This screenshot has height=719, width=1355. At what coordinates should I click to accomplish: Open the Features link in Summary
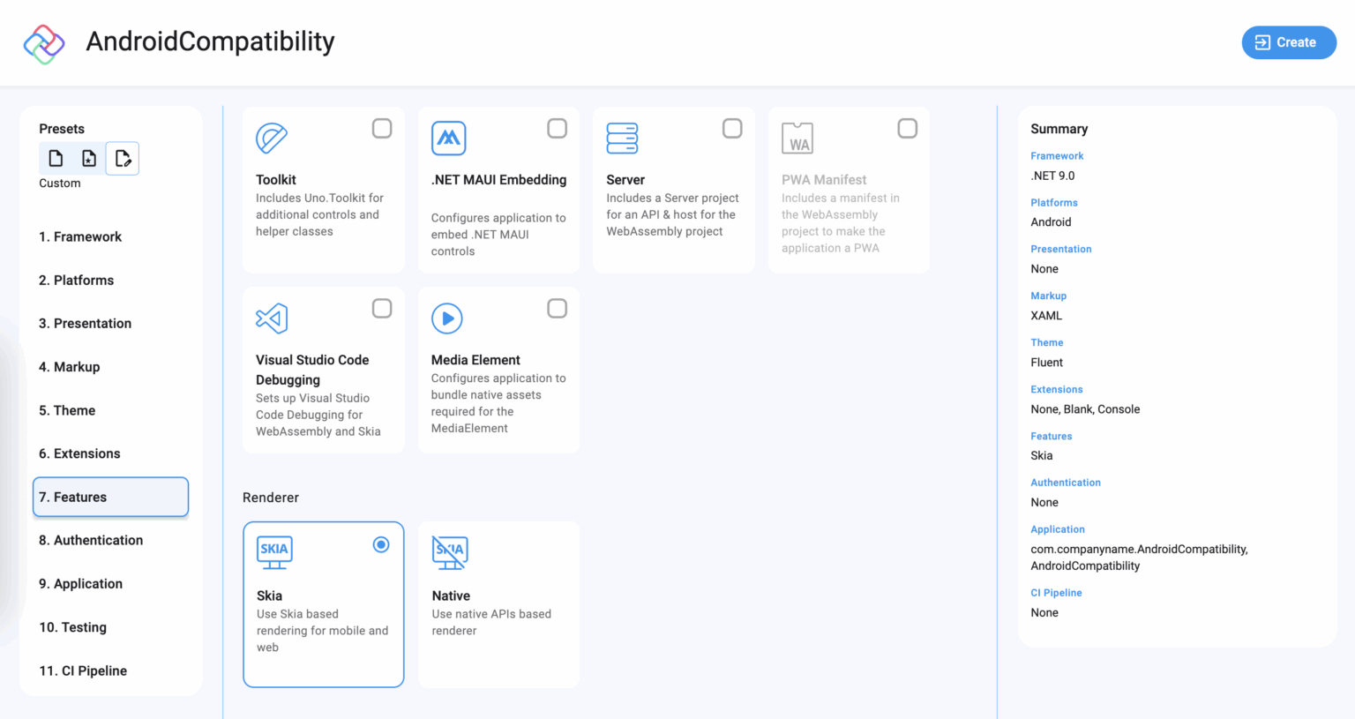pyautogui.click(x=1052, y=437)
